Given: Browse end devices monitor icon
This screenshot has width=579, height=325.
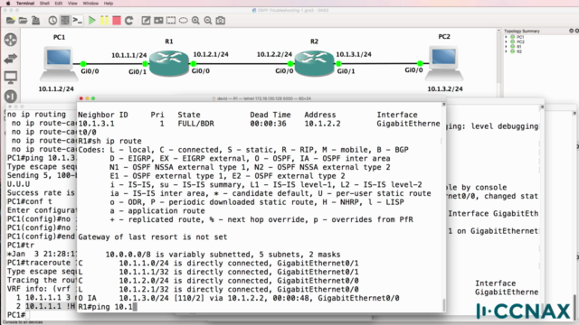Looking at the screenshot, I should click(11, 78).
